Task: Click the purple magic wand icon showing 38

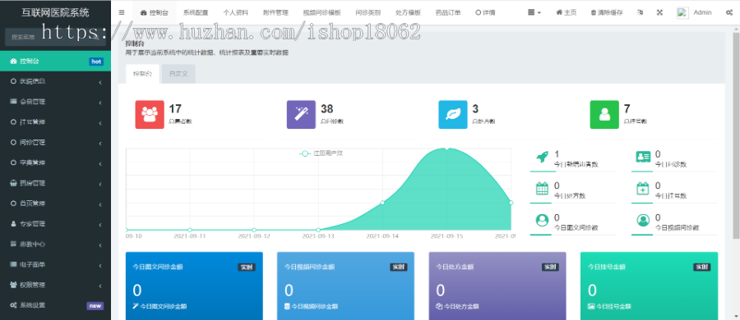Action: 302,115
